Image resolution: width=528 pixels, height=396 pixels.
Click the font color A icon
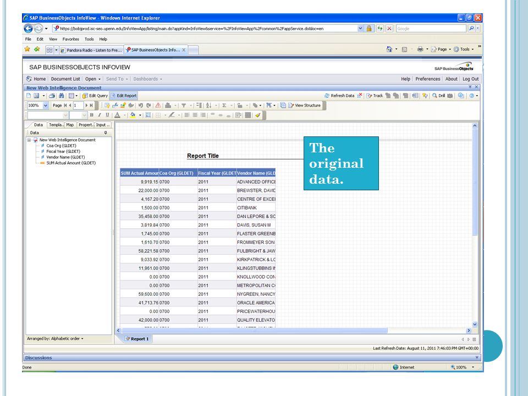[x=117, y=115]
